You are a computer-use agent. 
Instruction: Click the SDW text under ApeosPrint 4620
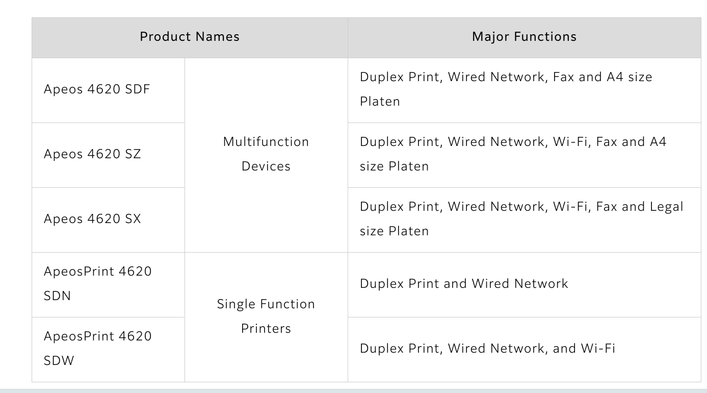(x=59, y=361)
